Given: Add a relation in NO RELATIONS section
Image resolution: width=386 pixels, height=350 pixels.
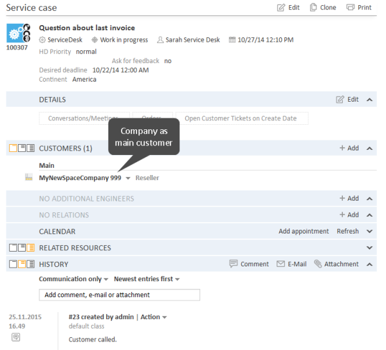Looking at the screenshot, I should [349, 215].
